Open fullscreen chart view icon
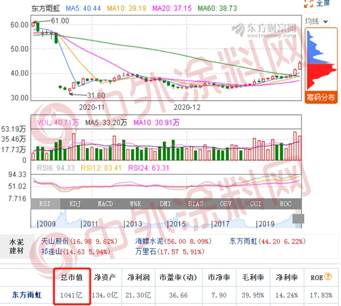This screenshot has width=341, height=306. 308,4
